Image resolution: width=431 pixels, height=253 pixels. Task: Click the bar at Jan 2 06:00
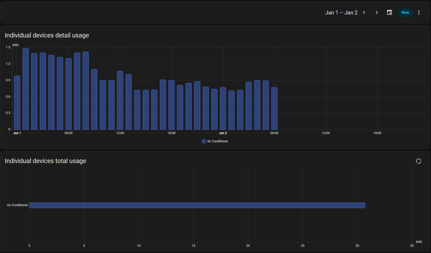(274, 108)
